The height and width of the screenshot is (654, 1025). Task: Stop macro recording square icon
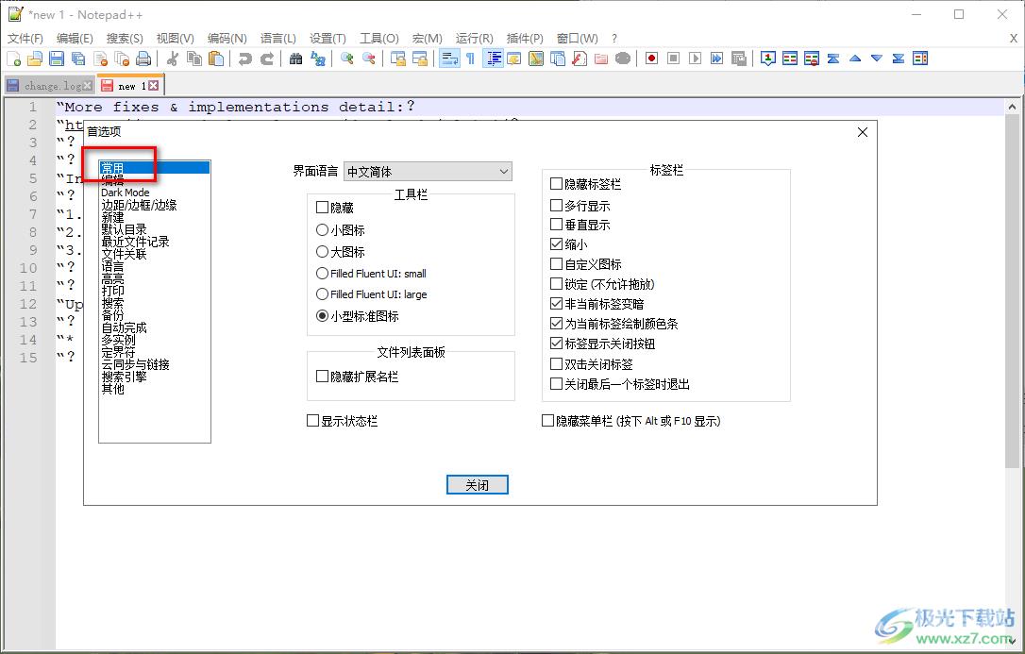pyautogui.click(x=673, y=59)
